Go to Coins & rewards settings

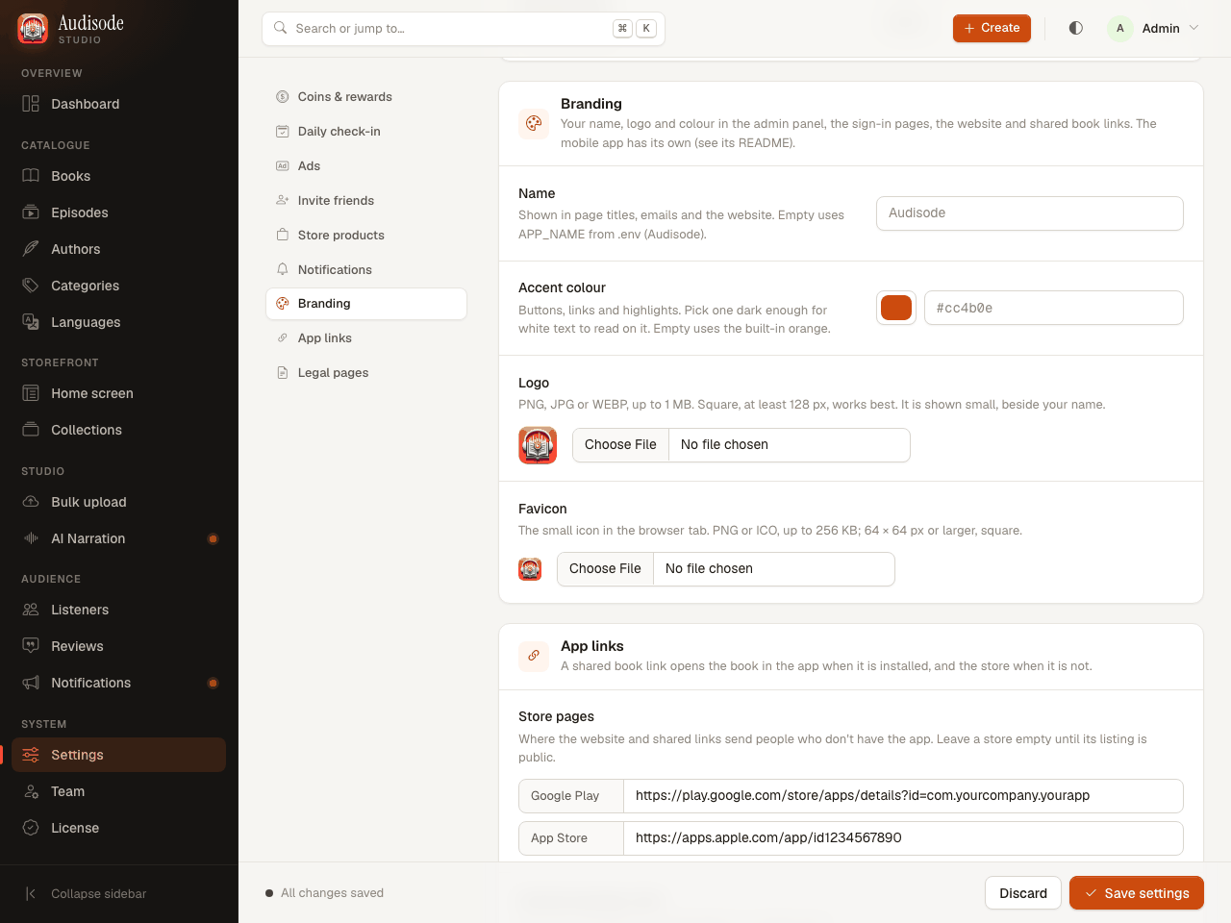click(366, 97)
